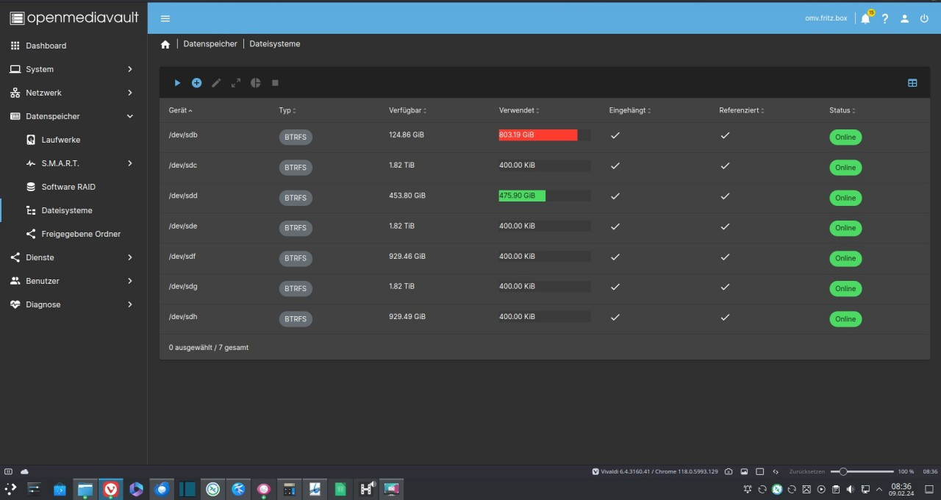Toggle Vivaldi panel icon at bottom left

pos(9,471)
